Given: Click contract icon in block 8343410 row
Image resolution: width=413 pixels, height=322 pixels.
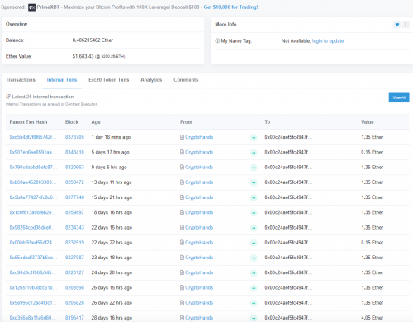Looking at the screenshot, I should click(182, 152).
